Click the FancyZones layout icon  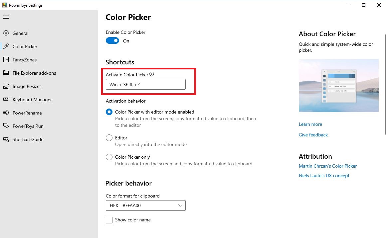[x=6, y=59]
